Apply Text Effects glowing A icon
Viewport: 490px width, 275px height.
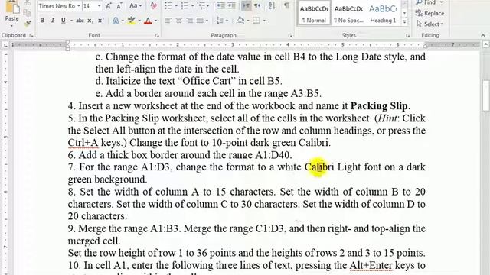point(116,21)
